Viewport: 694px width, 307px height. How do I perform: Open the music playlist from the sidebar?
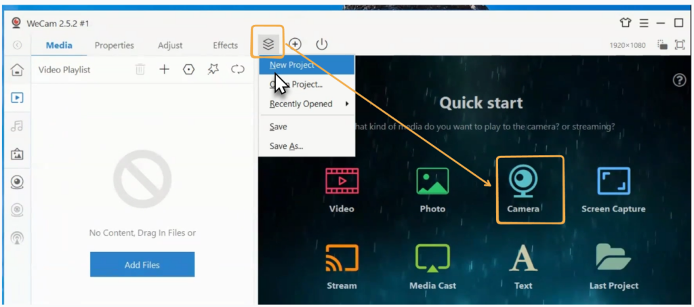(x=18, y=126)
